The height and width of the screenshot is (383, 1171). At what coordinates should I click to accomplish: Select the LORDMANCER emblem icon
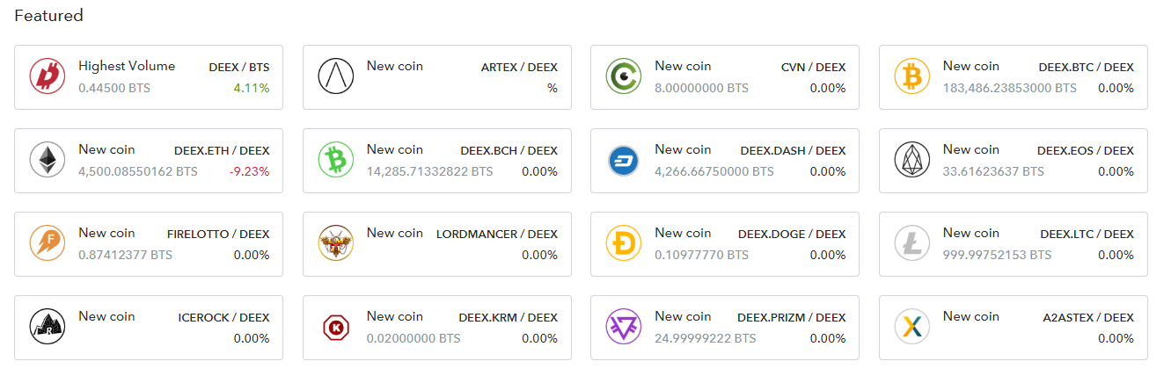tap(335, 243)
